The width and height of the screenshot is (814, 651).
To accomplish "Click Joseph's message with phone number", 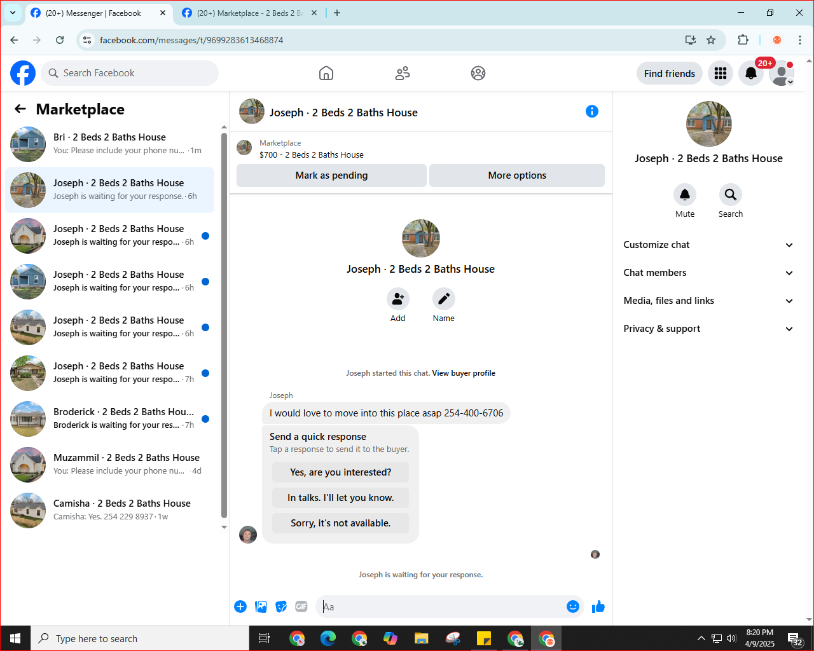I will point(386,413).
